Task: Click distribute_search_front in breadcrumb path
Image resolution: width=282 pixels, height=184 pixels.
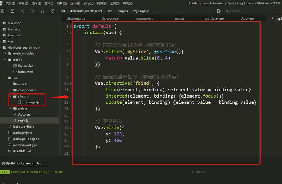Action: 86,11
